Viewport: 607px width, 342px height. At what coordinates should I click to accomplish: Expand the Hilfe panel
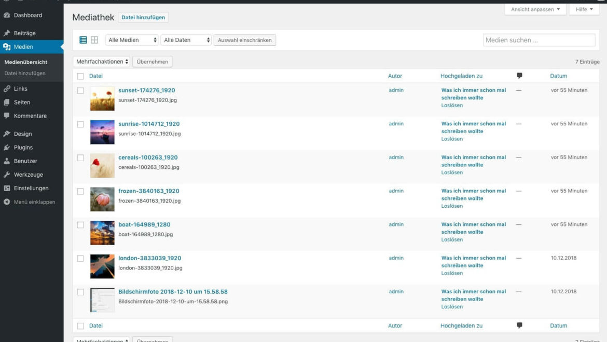point(584,9)
